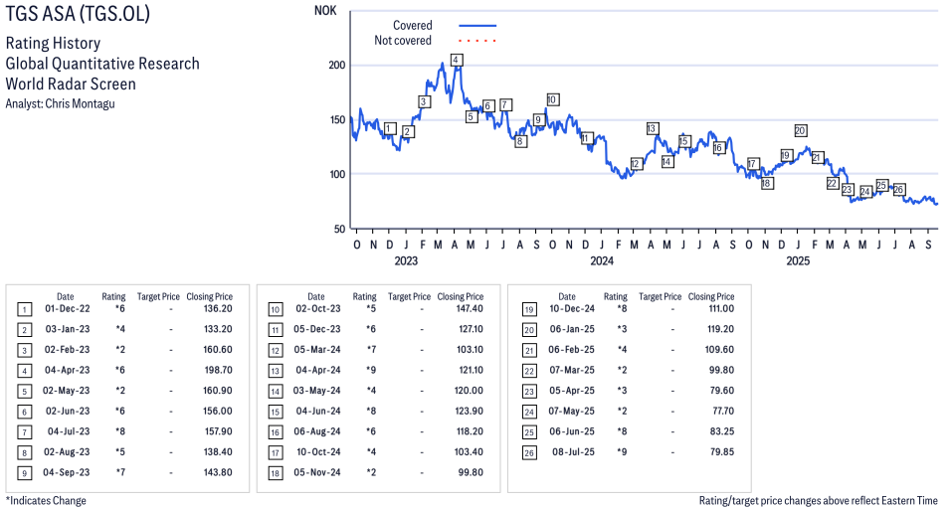This screenshot has width=949, height=507.
Task: Click the analyst name Chris Montagu
Action: (80, 103)
